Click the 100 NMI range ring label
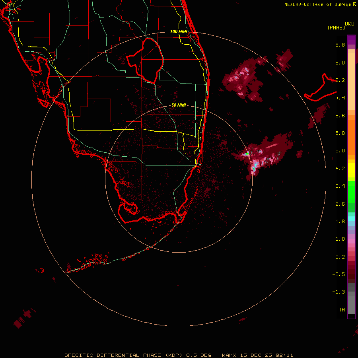This screenshot has width=358, height=358. coord(179,31)
